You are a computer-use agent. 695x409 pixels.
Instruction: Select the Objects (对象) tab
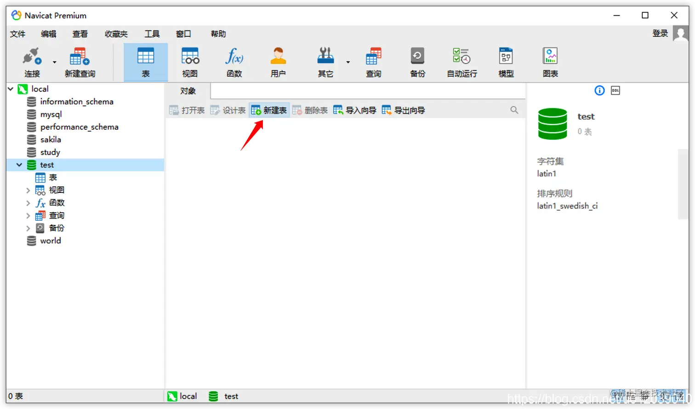tap(188, 91)
